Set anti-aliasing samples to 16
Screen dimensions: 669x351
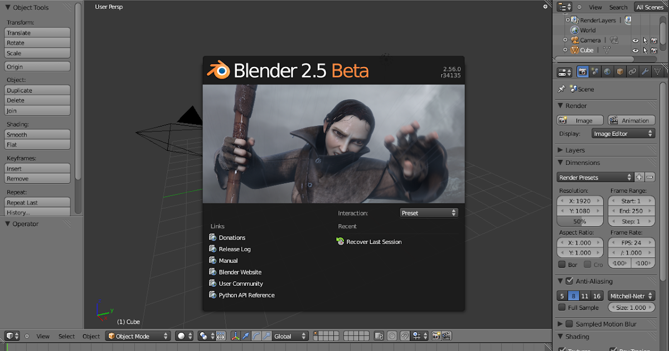pyautogui.click(x=596, y=296)
